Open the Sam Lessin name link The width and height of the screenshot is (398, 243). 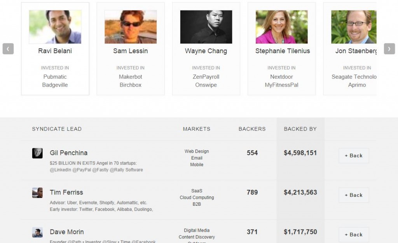pos(131,51)
